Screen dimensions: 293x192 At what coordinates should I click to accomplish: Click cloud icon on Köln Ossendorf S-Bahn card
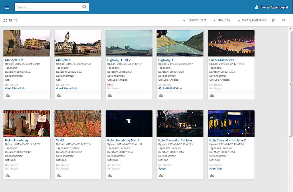(161, 176)
